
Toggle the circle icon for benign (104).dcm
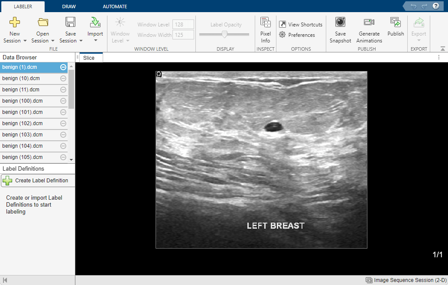(x=63, y=146)
